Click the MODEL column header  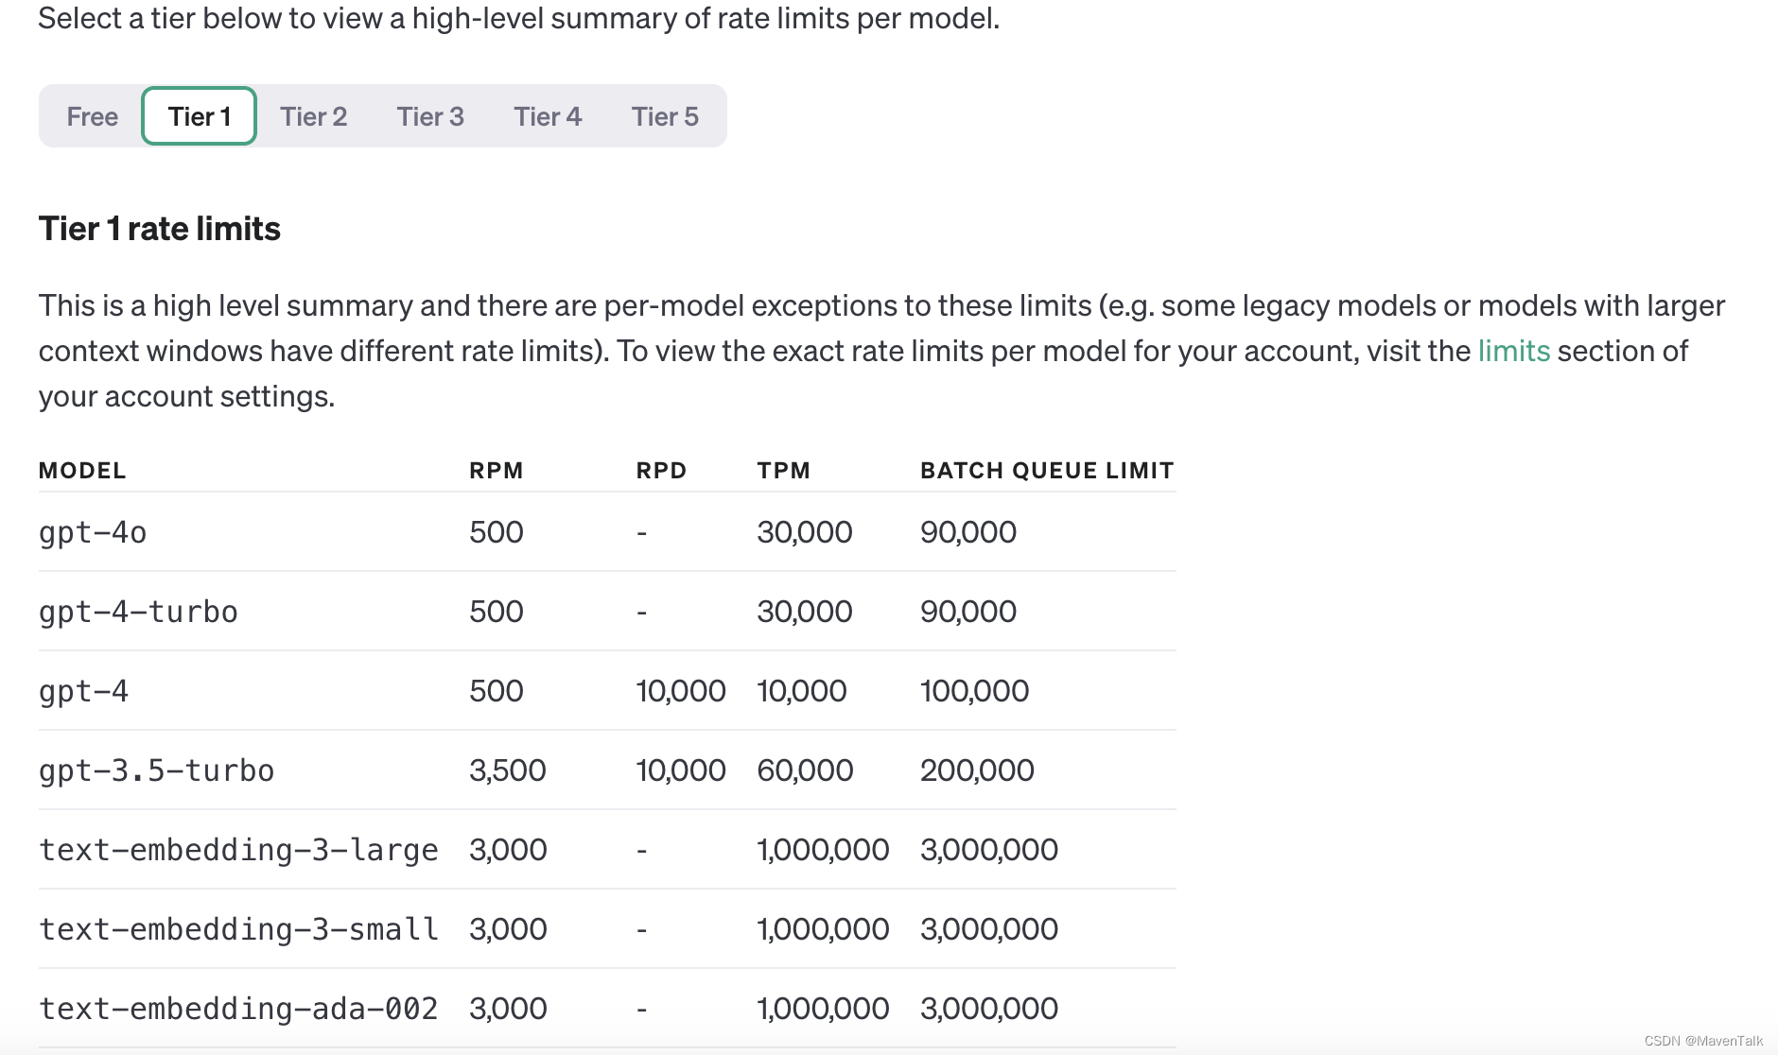coord(82,471)
